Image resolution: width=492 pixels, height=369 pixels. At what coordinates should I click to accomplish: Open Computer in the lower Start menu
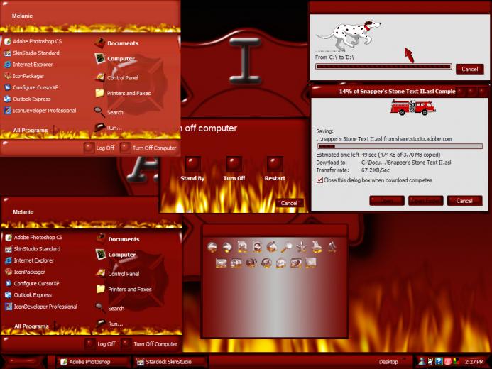click(116, 255)
